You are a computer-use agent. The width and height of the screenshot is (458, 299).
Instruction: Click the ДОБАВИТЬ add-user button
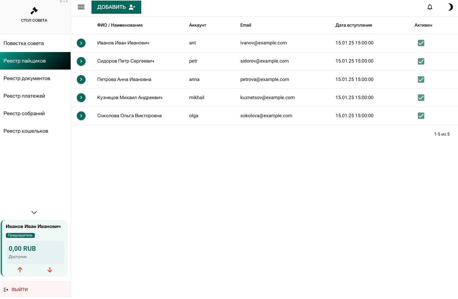click(116, 7)
